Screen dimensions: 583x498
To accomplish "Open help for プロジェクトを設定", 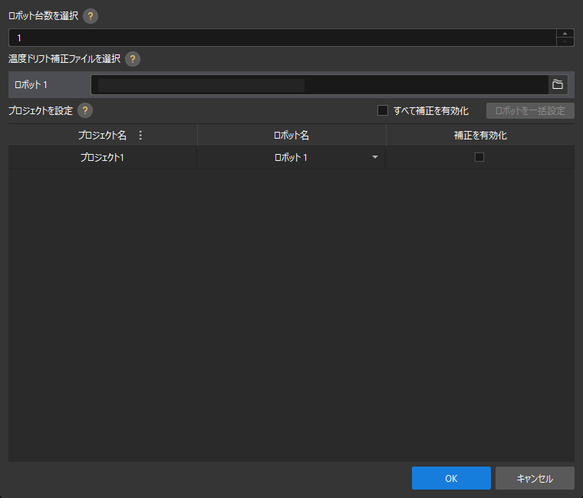I will pyautogui.click(x=85, y=110).
